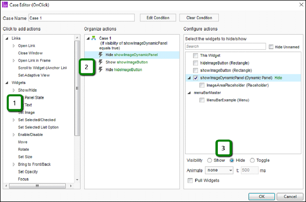
Task: Select the Hide visibility radio button
Action: point(232,160)
